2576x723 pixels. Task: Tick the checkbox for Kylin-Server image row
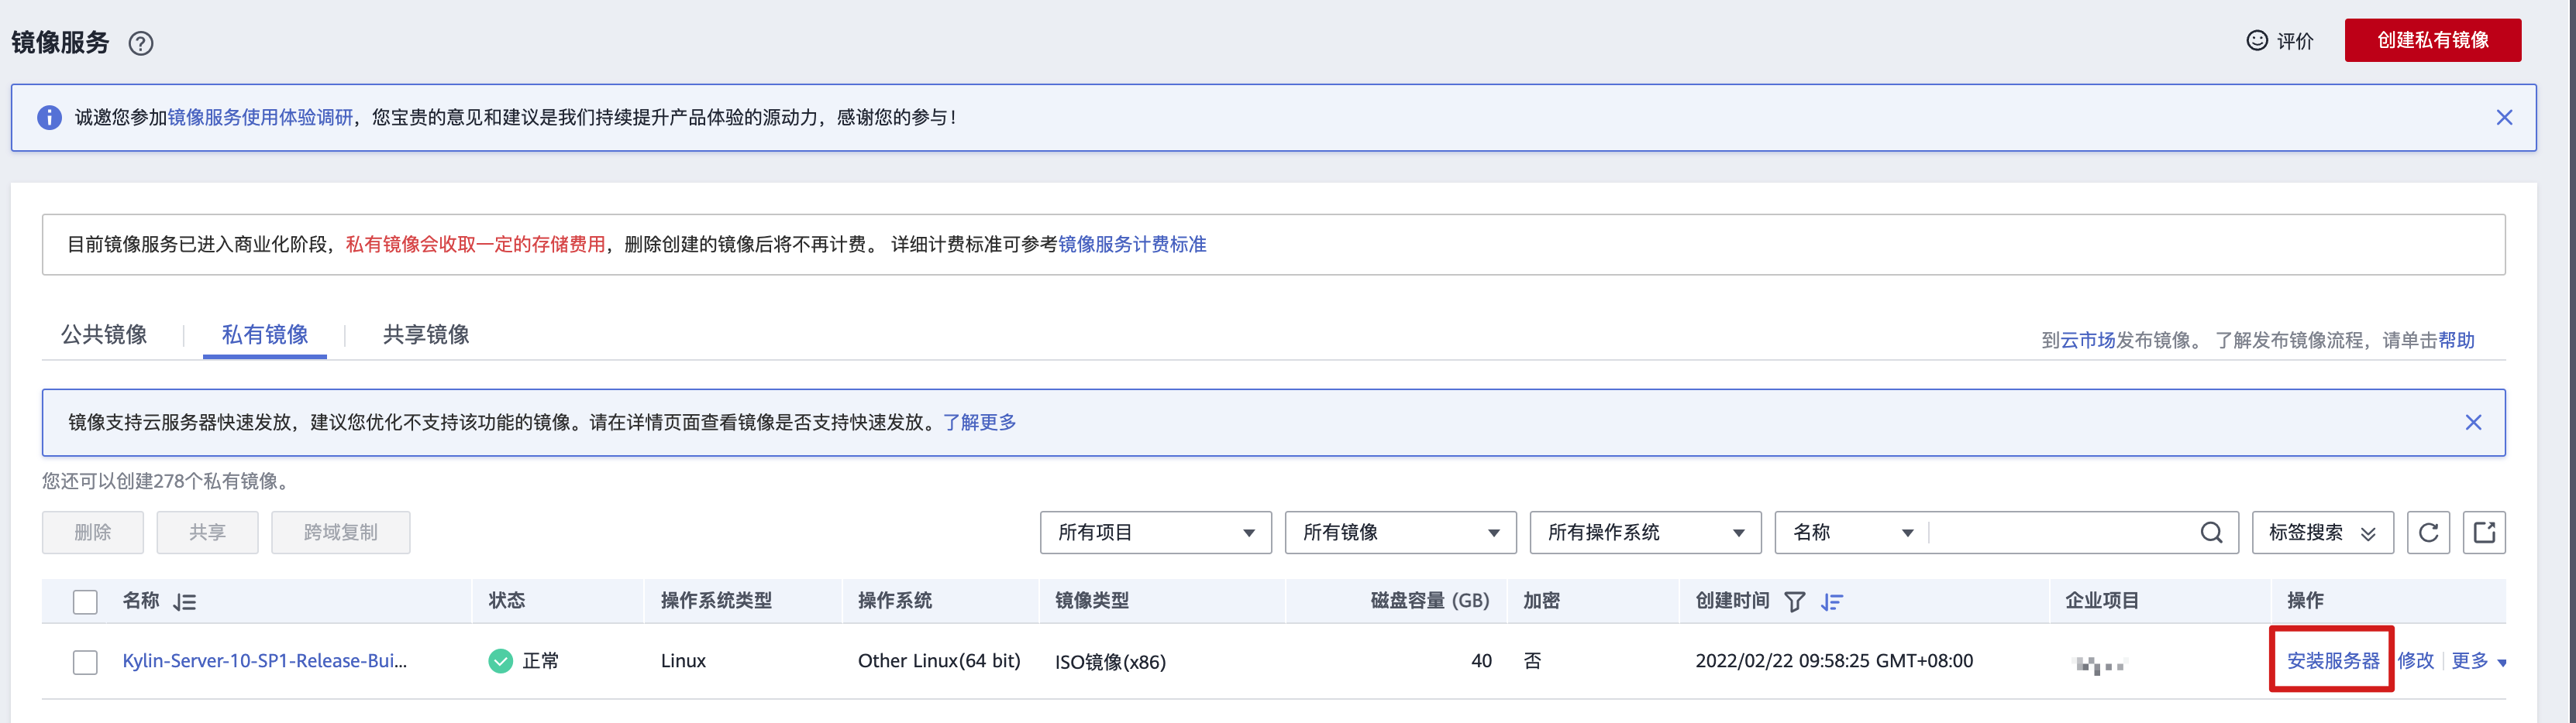pyautogui.click(x=85, y=661)
